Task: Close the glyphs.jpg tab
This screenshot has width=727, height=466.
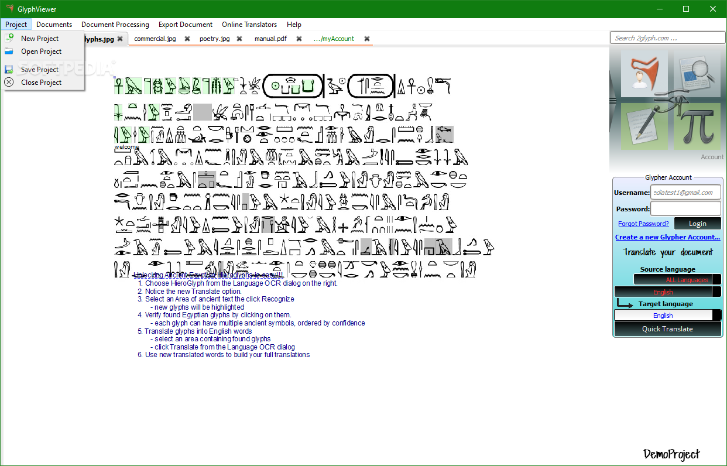Action: click(x=120, y=39)
